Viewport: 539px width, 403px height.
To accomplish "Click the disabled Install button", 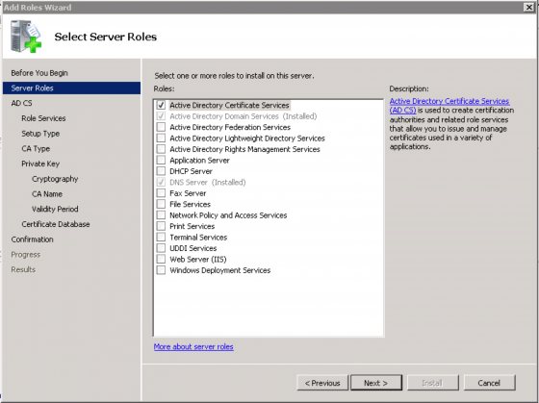I will click(x=433, y=383).
